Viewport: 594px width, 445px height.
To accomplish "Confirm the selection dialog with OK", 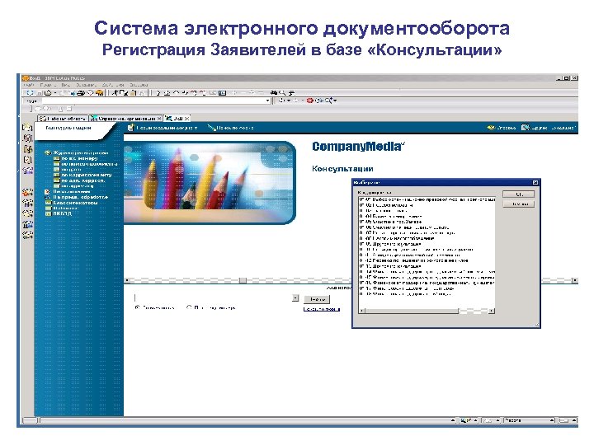I will pos(519,194).
